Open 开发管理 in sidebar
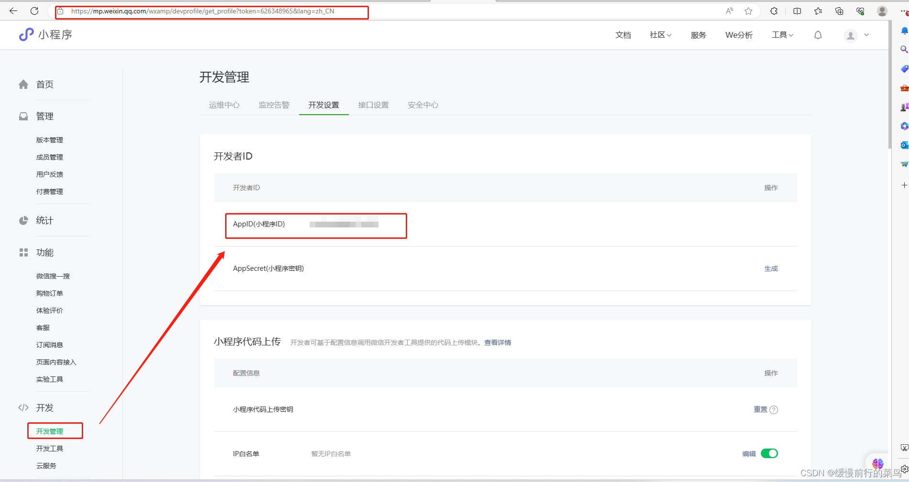 (x=50, y=431)
